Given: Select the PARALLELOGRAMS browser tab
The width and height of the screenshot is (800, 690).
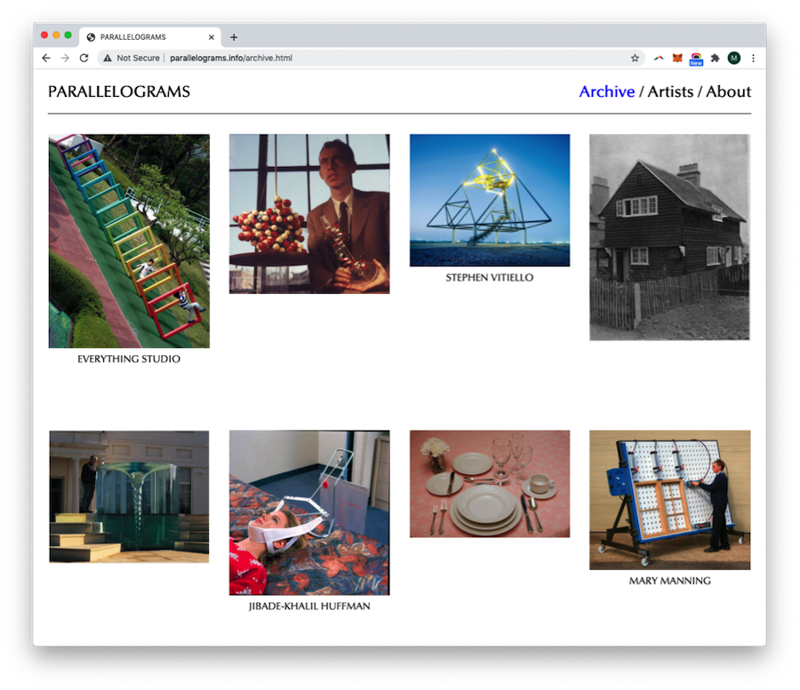Looking at the screenshot, I should click(x=150, y=37).
